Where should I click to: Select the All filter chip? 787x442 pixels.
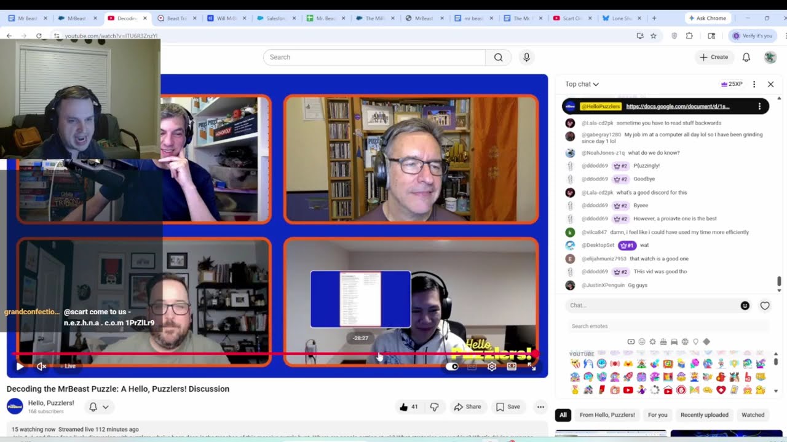click(563, 415)
